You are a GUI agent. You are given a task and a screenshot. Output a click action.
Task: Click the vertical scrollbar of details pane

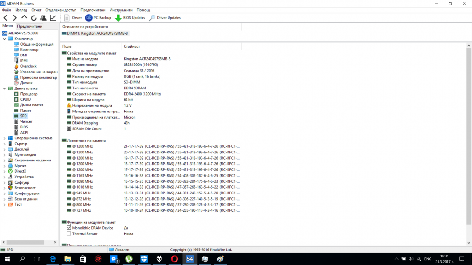pyautogui.click(x=469, y=136)
